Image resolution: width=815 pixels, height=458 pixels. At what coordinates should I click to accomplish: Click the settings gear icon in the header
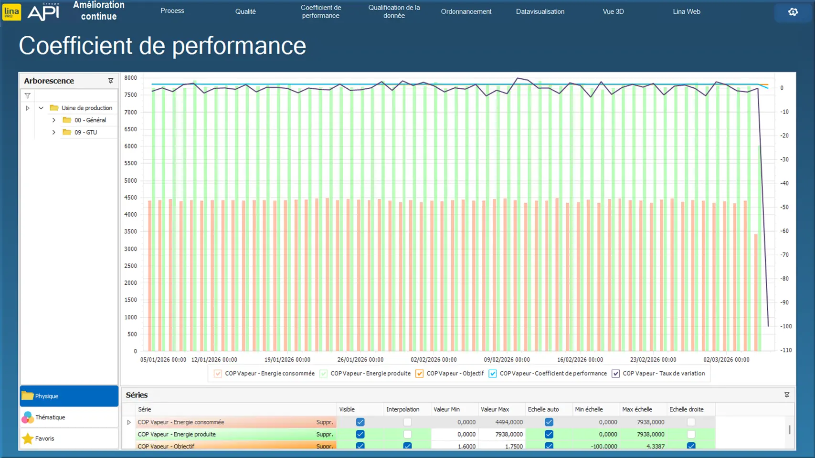pyautogui.click(x=793, y=12)
